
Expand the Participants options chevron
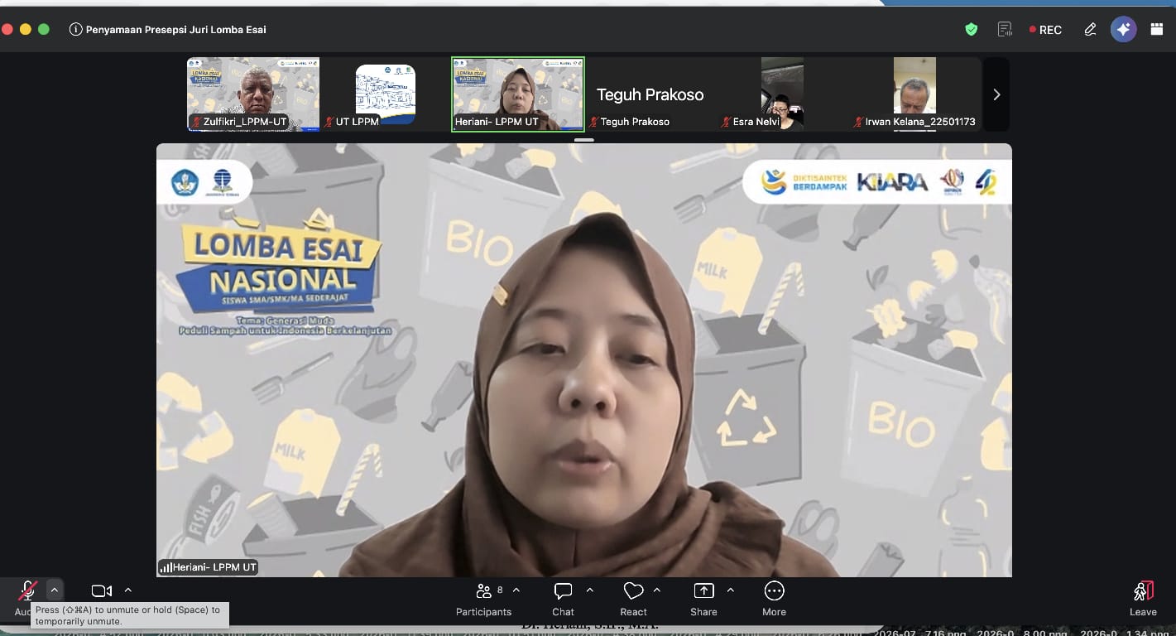coord(516,590)
